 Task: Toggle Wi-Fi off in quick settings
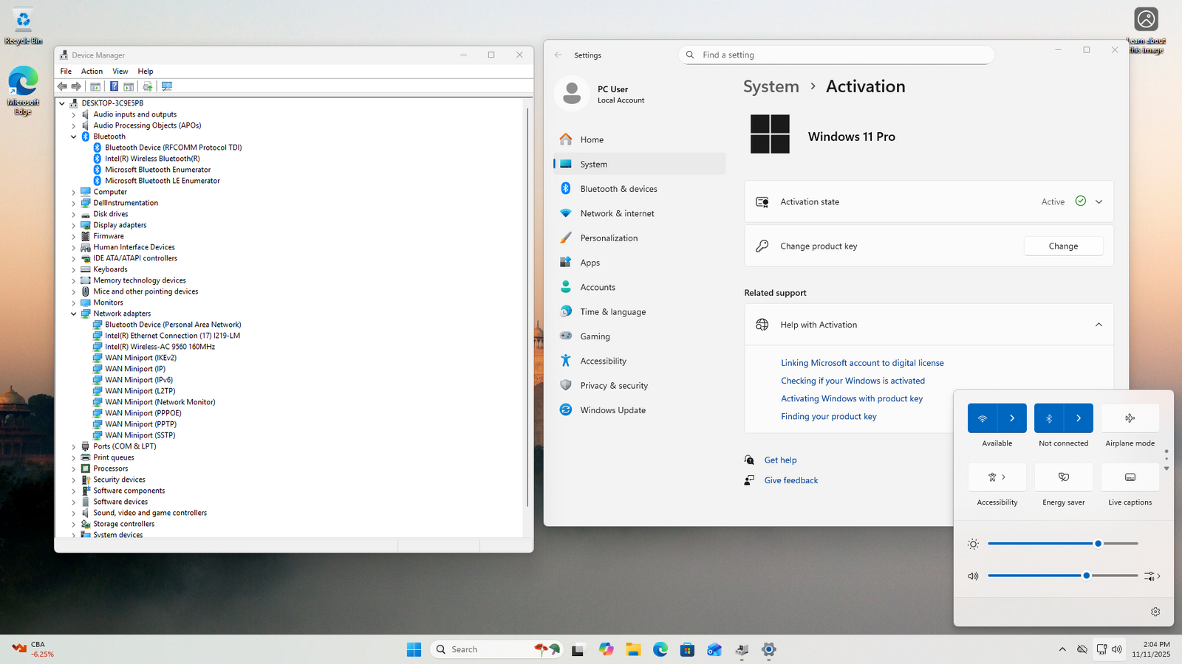click(983, 418)
